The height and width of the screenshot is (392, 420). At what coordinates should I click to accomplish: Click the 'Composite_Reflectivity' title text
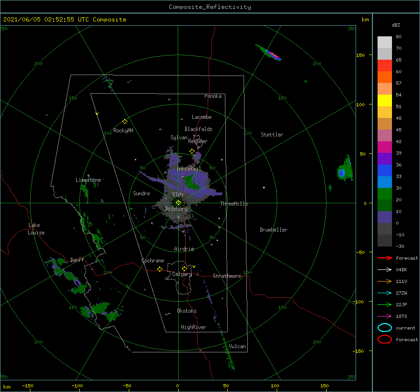click(x=210, y=7)
